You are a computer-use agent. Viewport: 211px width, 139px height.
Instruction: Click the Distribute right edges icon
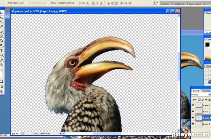pos(129,3)
